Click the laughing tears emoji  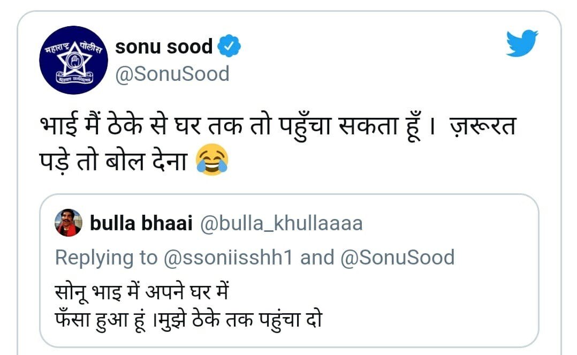pyautogui.click(x=212, y=160)
